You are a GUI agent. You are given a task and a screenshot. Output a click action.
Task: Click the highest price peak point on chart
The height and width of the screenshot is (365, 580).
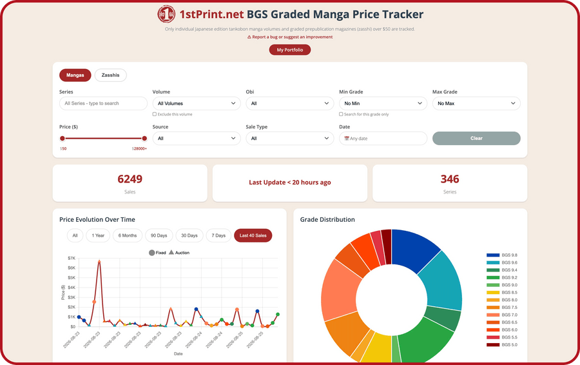[99, 261]
